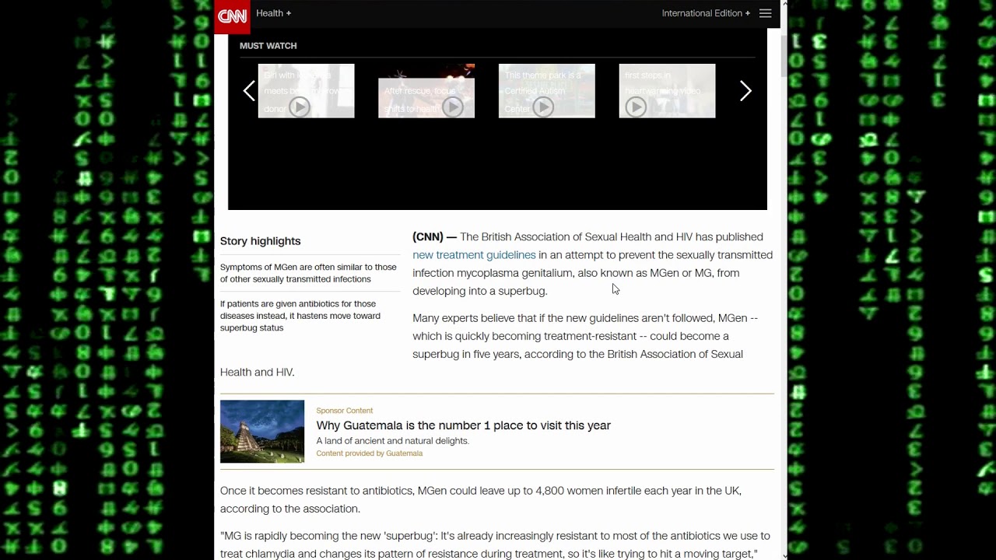Click the page scrollbar's down arrow
The height and width of the screenshot is (560, 996).
(x=784, y=555)
